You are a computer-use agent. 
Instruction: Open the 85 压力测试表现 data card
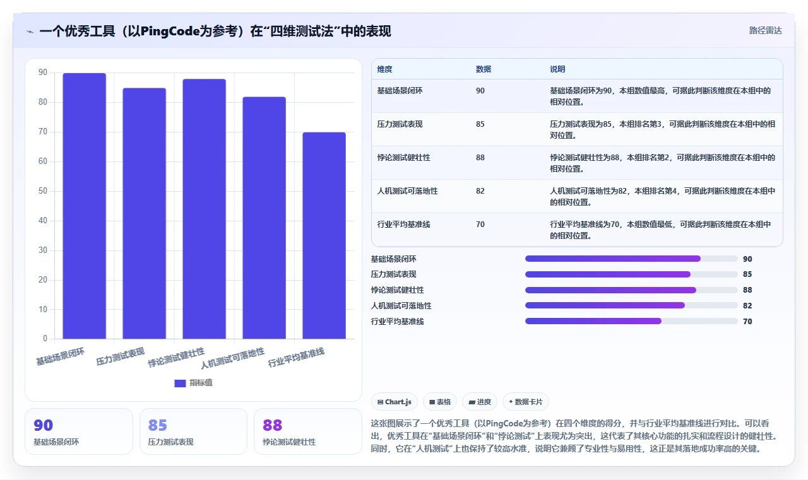coord(193,431)
